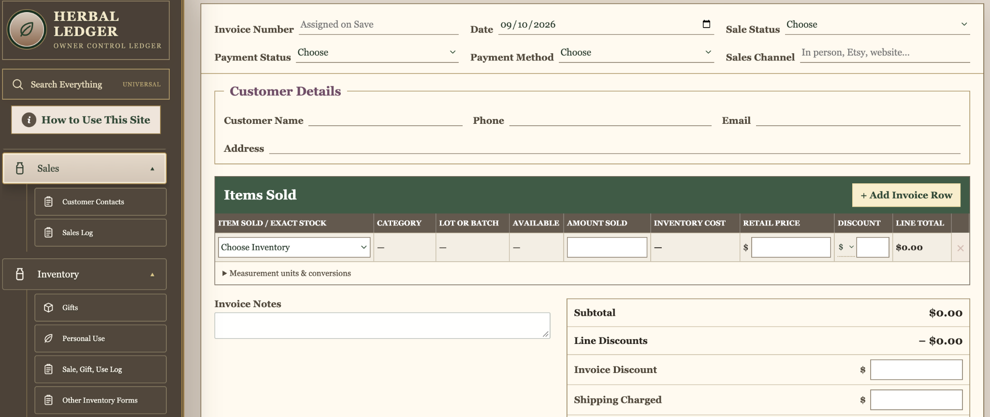Screen dimensions: 990x417
Task: Open the discount type $ dropdown
Action: (846, 247)
